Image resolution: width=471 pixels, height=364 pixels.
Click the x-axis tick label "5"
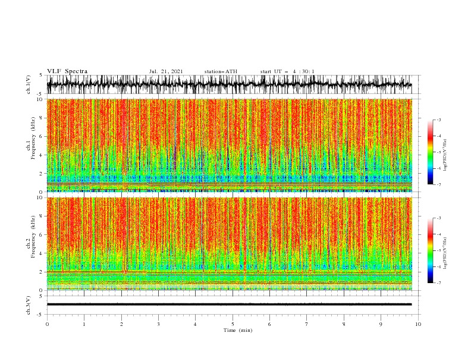coord(233,324)
